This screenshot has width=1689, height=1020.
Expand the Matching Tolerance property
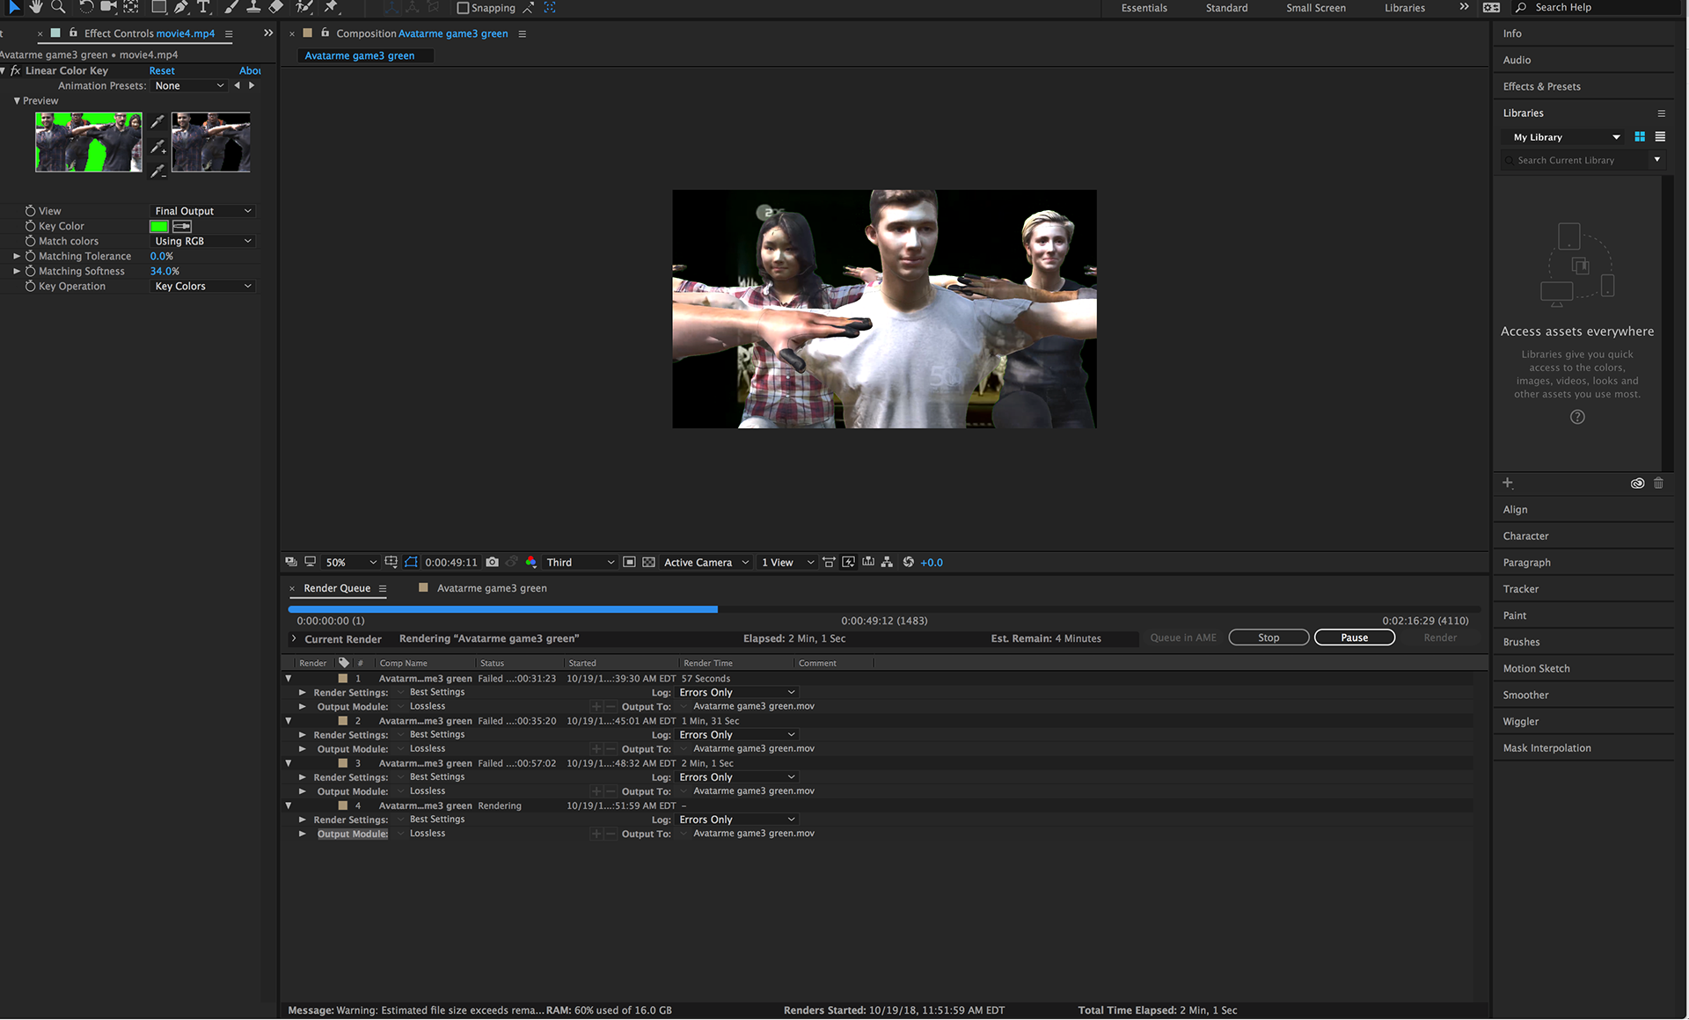point(16,256)
